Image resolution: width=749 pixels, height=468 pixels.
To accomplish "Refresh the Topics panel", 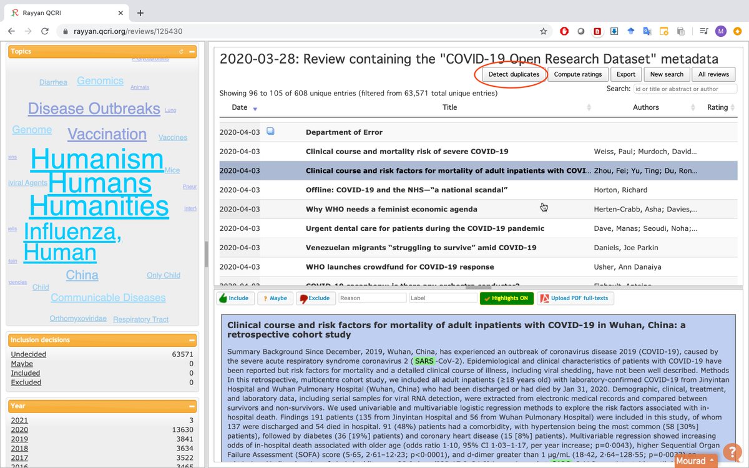I will [x=181, y=52].
